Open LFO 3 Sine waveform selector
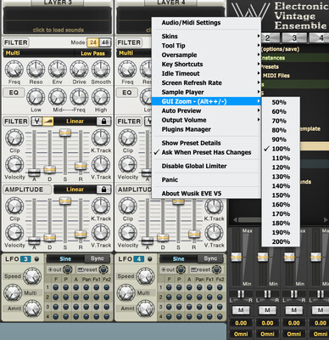Viewport: 329px width, 340px height. 65,258
